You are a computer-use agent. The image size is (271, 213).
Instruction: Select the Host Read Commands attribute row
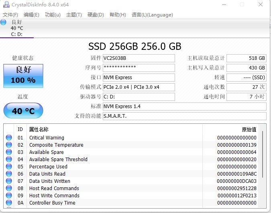pyautogui.click(x=131, y=188)
